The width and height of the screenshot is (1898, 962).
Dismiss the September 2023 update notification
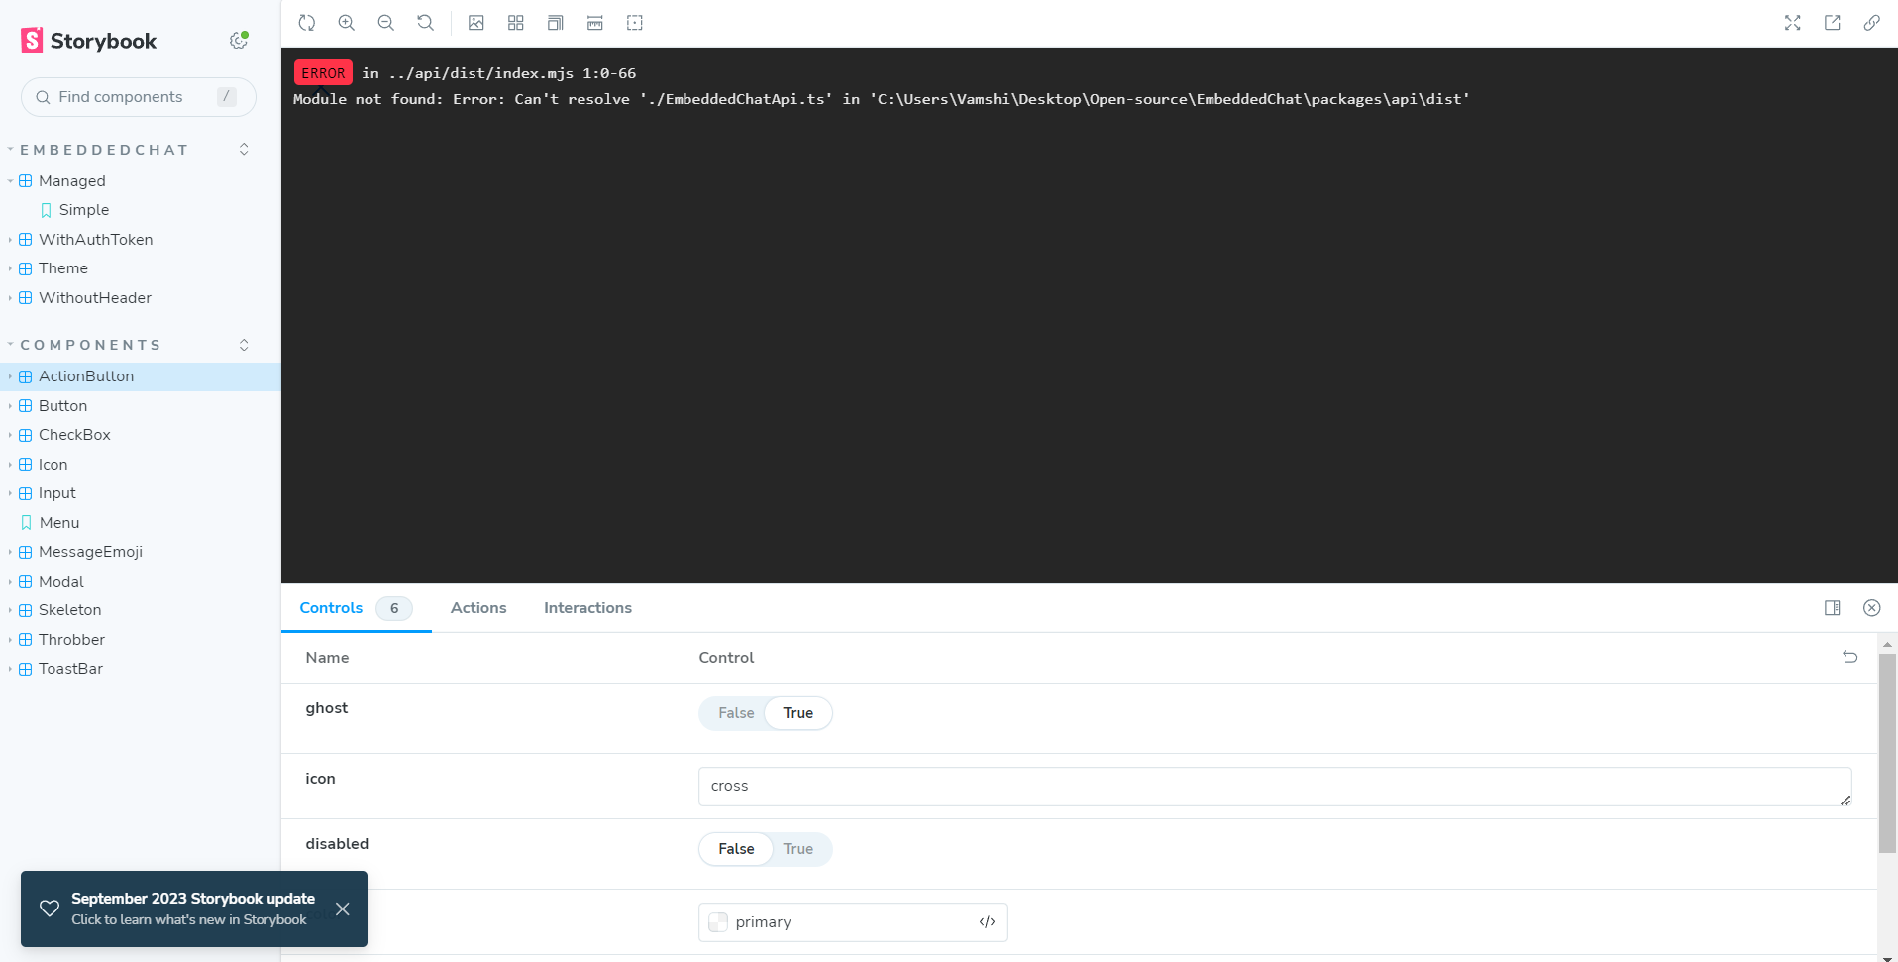coord(343,909)
